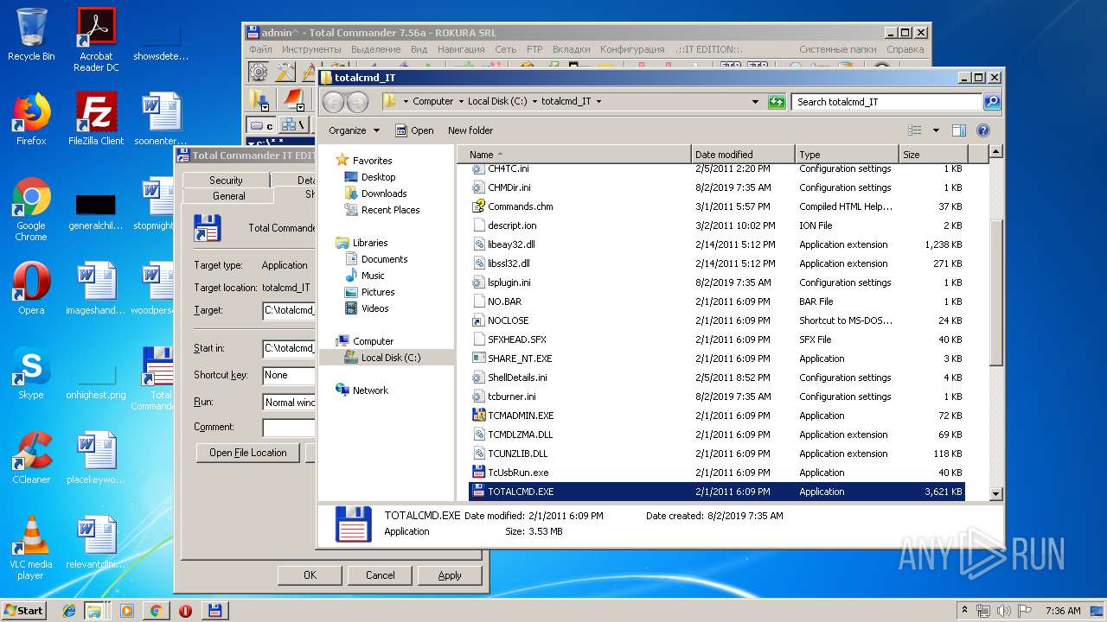The image size is (1107, 622).
Task: Refresh the totalcmd_IT folder view
Action: pos(777,101)
